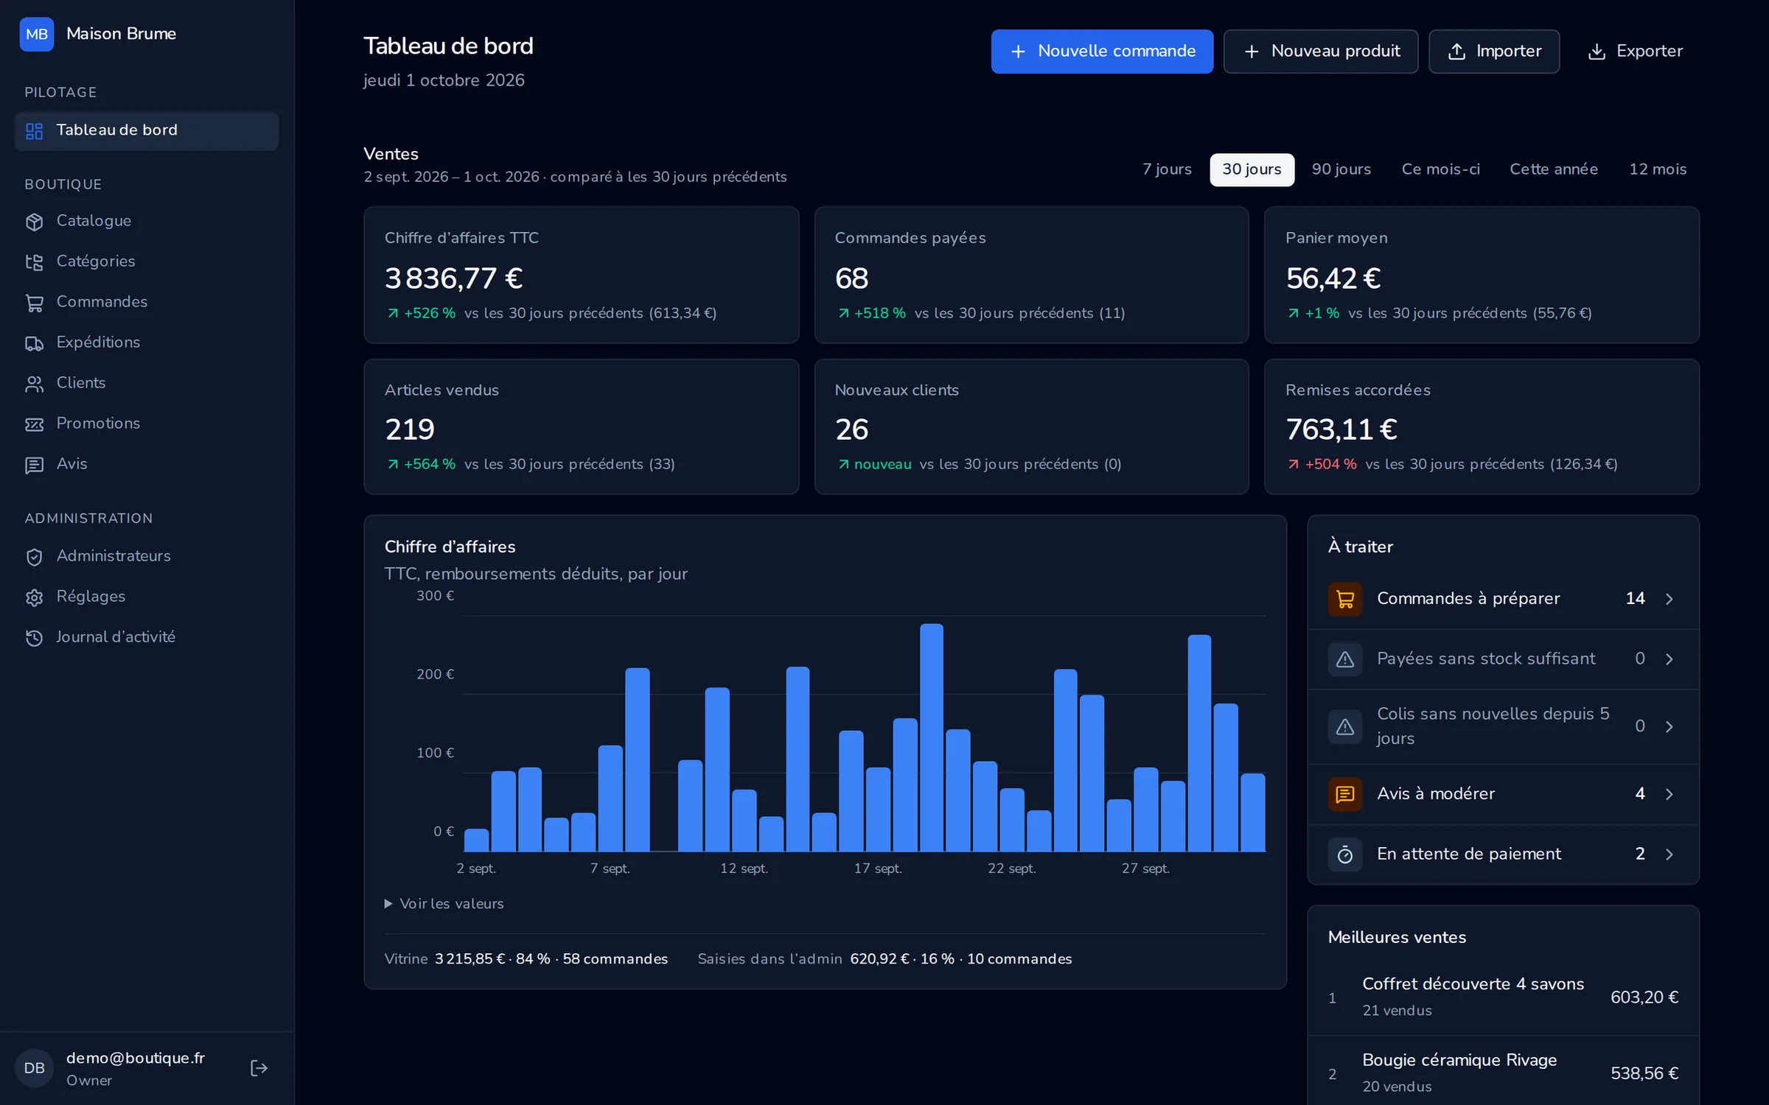
Task: Click the Expéditions truck icon
Action: [34, 343]
